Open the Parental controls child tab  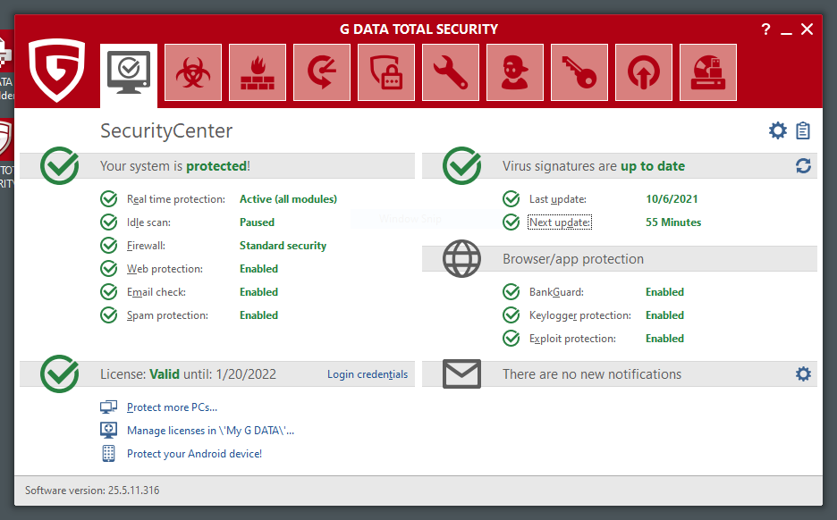pos(515,72)
